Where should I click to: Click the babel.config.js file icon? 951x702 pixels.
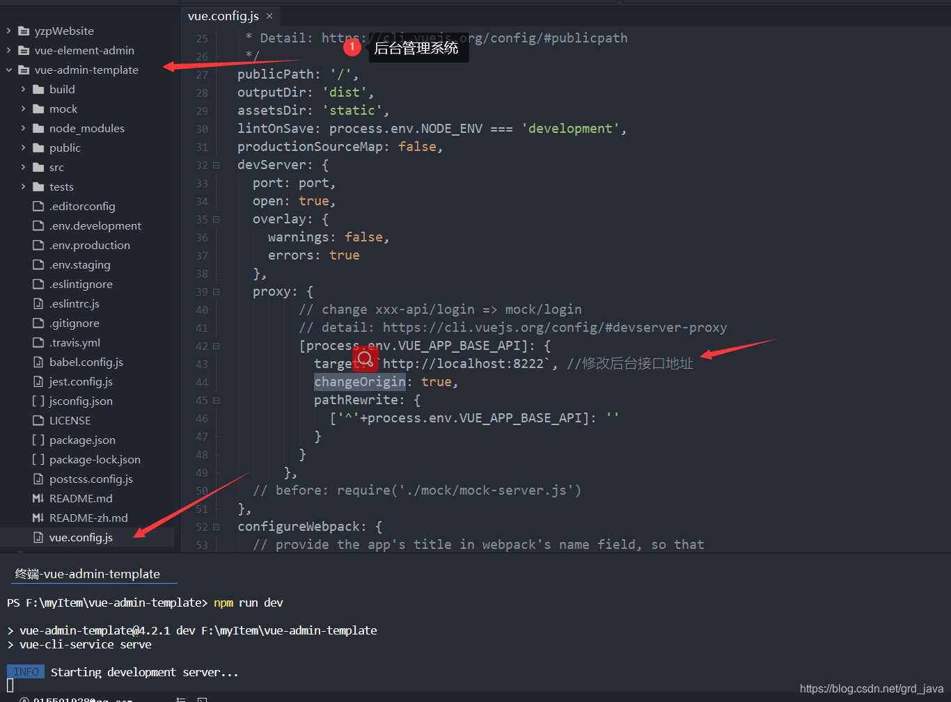click(x=38, y=362)
